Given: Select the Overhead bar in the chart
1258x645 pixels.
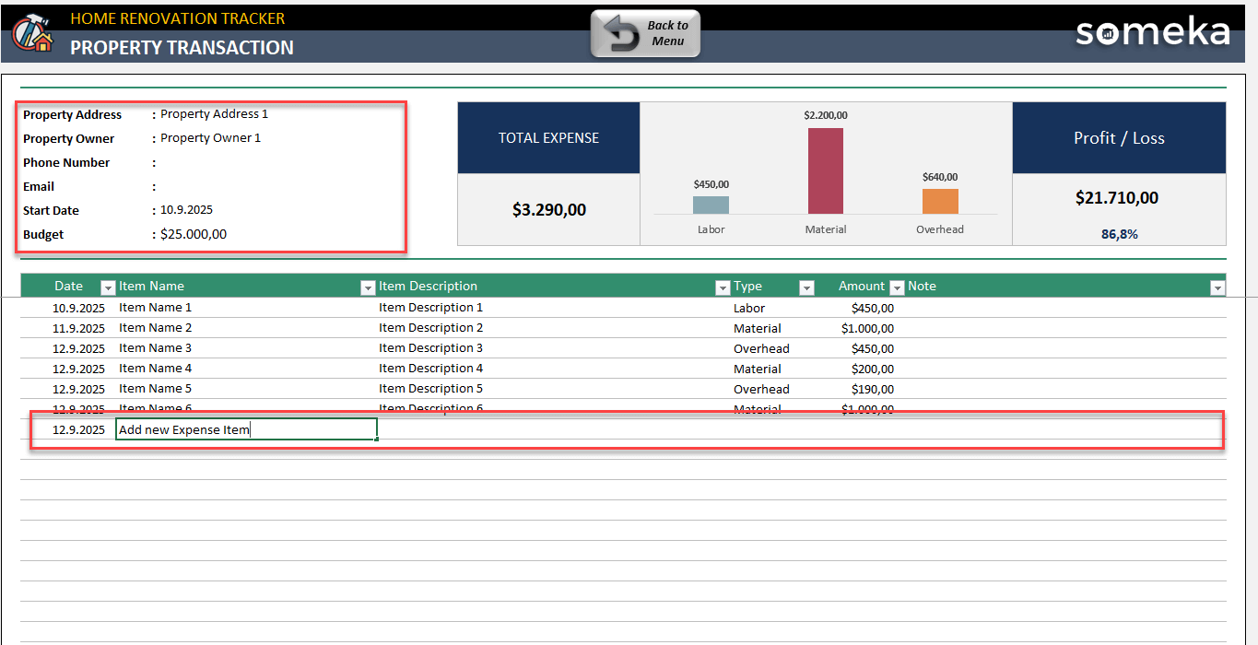Looking at the screenshot, I should pyautogui.click(x=939, y=199).
